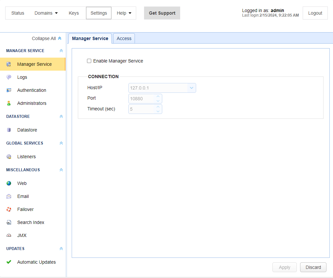The width and height of the screenshot is (333, 278).
Task: Click the Authentication ID card icon
Action: click(x=9, y=90)
